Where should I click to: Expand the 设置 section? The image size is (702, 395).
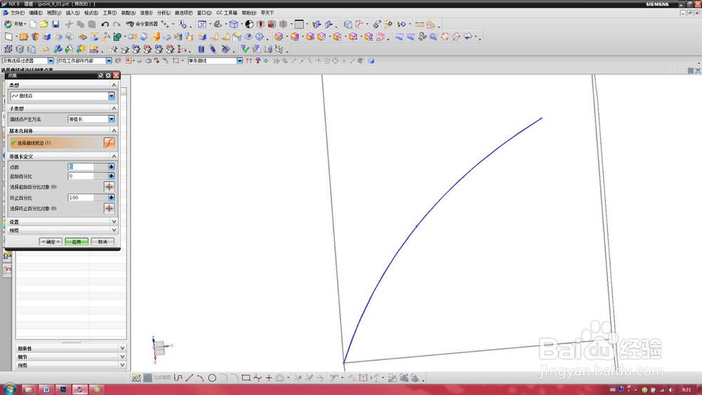point(114,222)
